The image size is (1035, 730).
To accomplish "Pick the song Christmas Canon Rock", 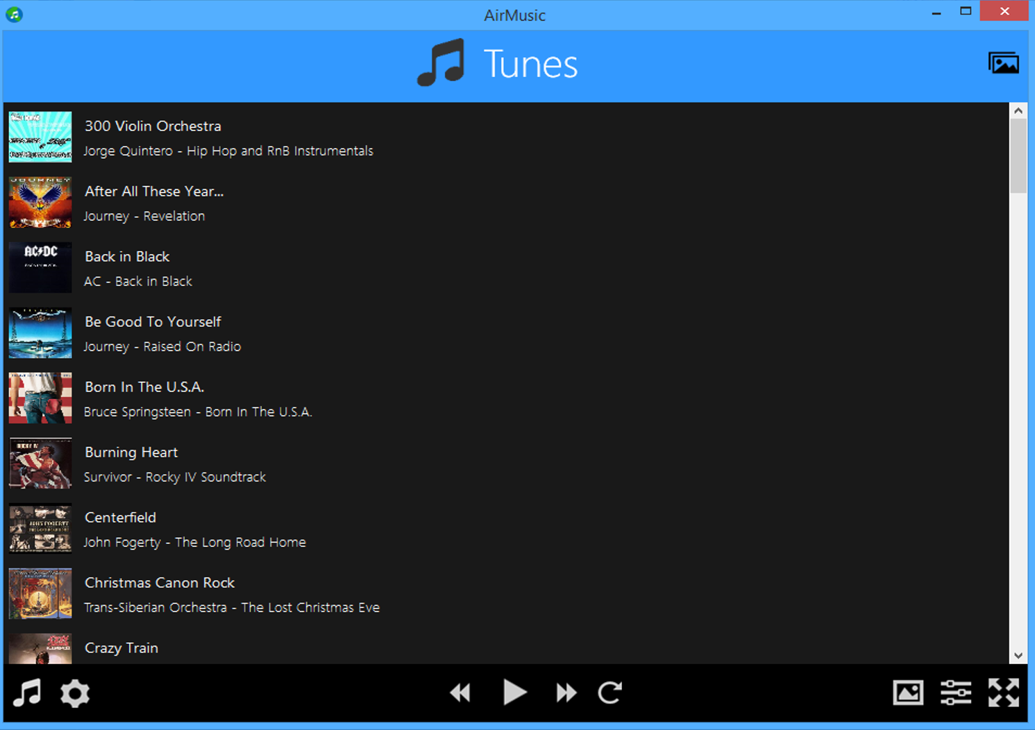I will point(160,583).
